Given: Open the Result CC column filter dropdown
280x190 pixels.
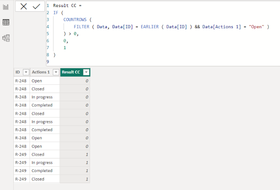Looking at the screenshot, I should tap(86, 72).
